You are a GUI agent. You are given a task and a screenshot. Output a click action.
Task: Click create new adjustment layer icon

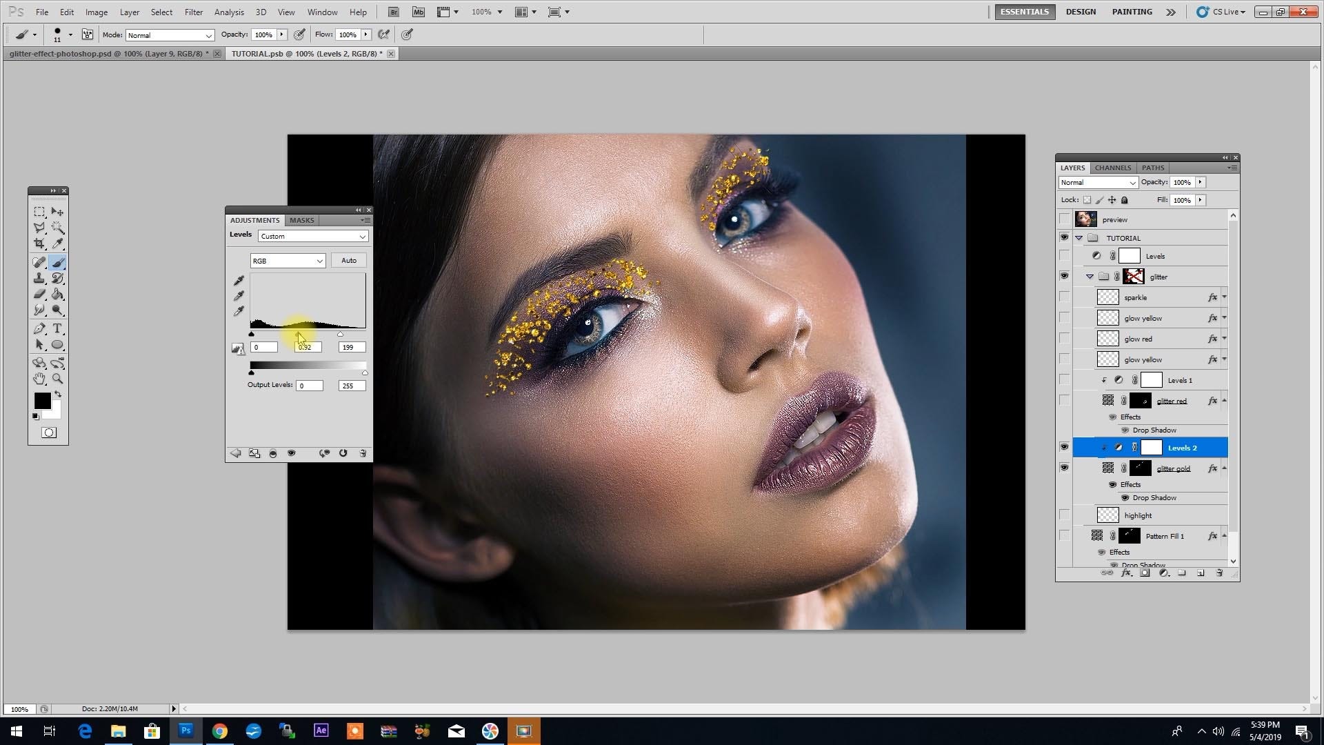click(x=1164, y=573)
